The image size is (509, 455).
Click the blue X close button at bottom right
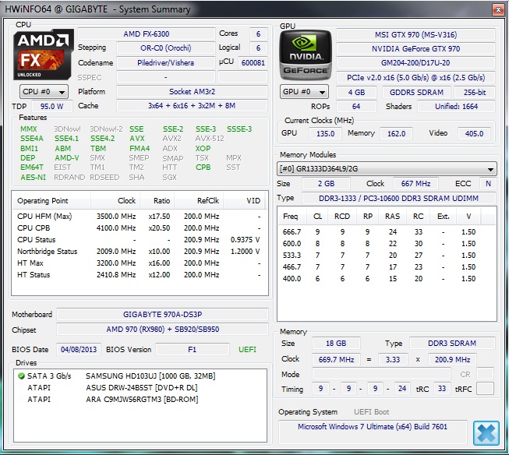pyautogui.click(x=486, y=433)
